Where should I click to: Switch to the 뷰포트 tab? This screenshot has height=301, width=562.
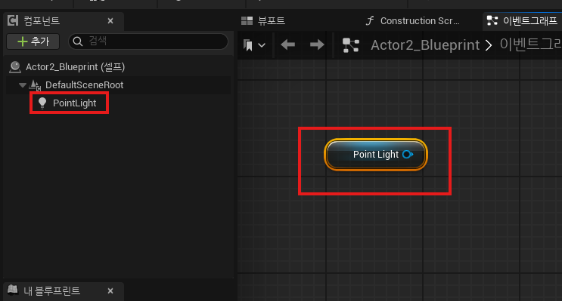click(263, 20)
